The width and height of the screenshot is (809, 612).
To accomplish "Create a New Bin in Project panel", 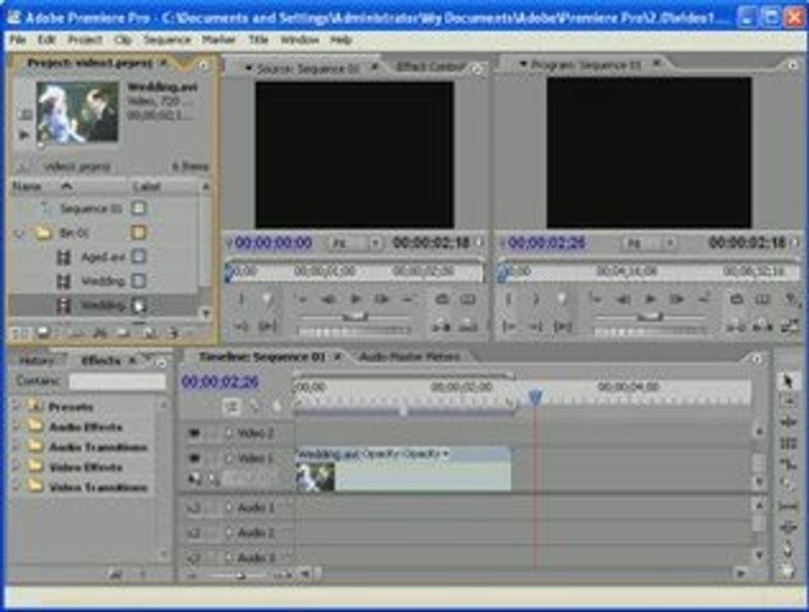I will click(123, 333).
